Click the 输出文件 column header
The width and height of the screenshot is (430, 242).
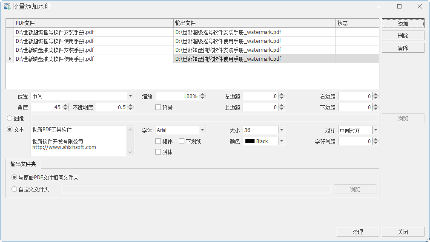pos(255,23)
